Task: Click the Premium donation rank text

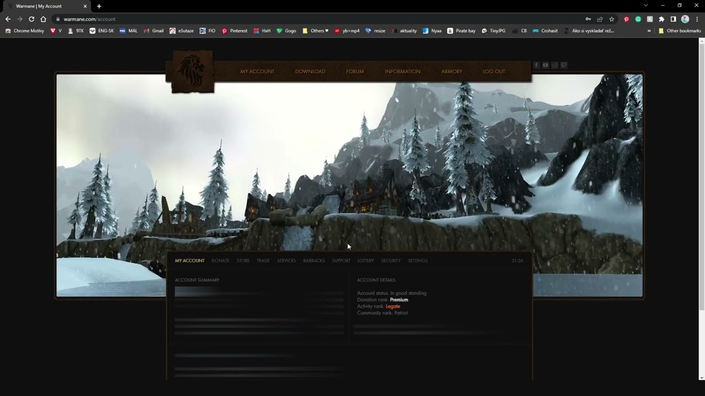Action: coord(399,300)
